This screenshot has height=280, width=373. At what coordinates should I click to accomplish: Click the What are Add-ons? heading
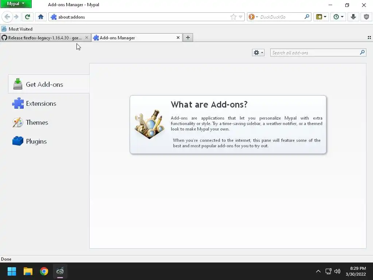click(209, 104)
